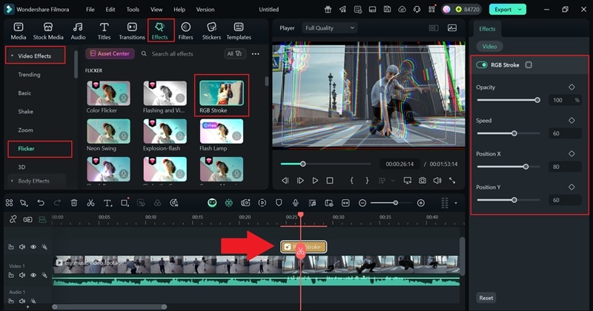This screenshot has height=311, width=593.
Task: Adjust the Position X slider
Action: (508, 167)
